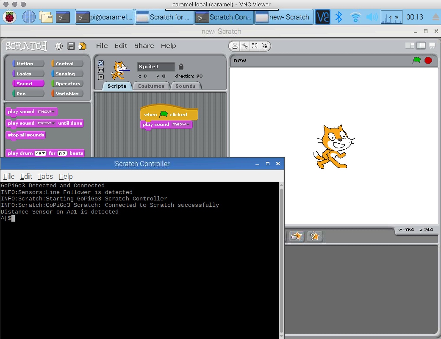Adjust the drum beats value field
Viewport: 441px width, 339px height.
point(62,153)
